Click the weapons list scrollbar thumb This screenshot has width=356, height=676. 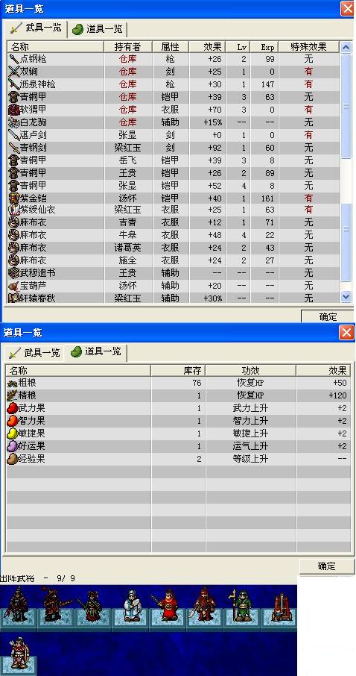tap(346, 105)
